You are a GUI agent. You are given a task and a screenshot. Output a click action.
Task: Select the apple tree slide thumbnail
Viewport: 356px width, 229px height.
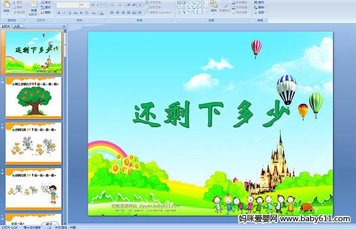point(34,98)
